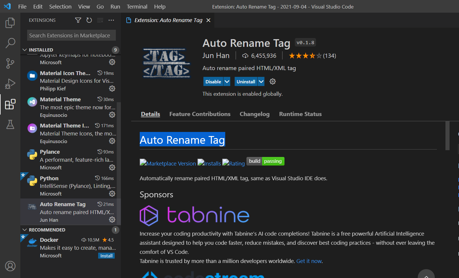Switch to the Changelog tab
This screenshot has height=278, width=459.
coord(255,114)
